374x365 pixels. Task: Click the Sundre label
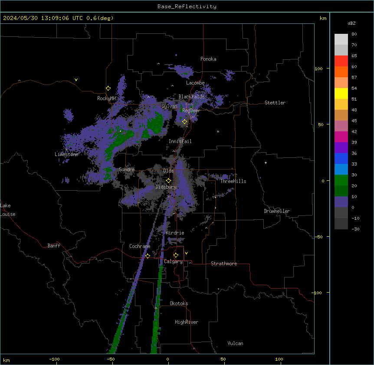coord(127,169)
